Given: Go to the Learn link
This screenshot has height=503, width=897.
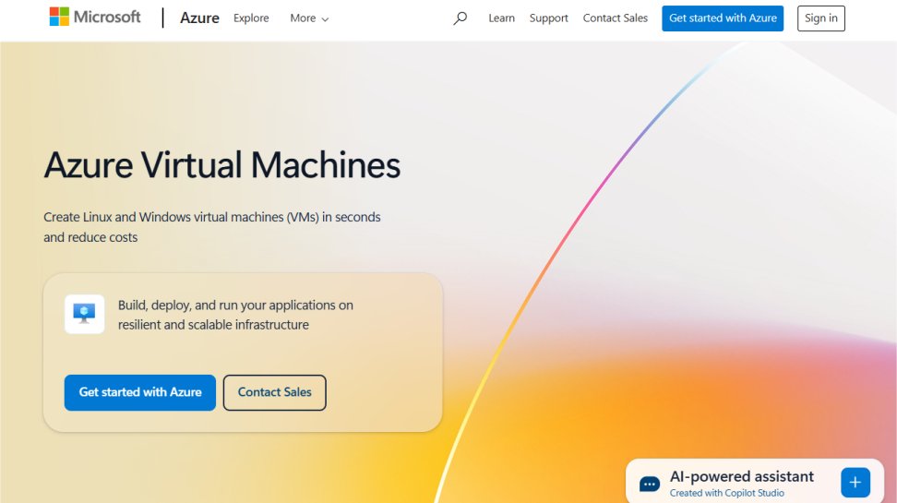Looking at the screenshot, I should [502, 18].
